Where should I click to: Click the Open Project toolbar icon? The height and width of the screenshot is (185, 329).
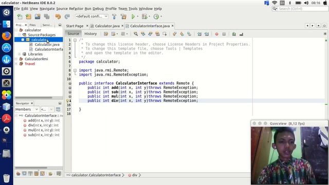pos(38,16)
